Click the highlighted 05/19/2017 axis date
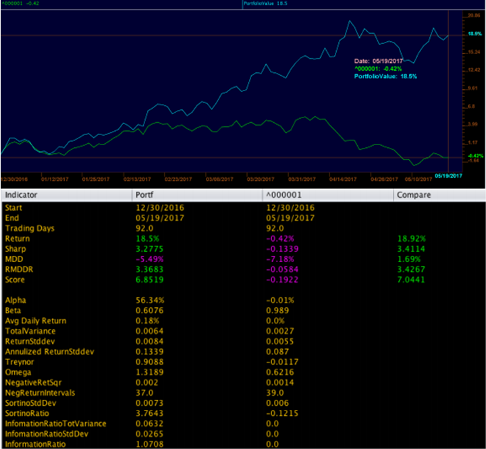 click(448, 176)
